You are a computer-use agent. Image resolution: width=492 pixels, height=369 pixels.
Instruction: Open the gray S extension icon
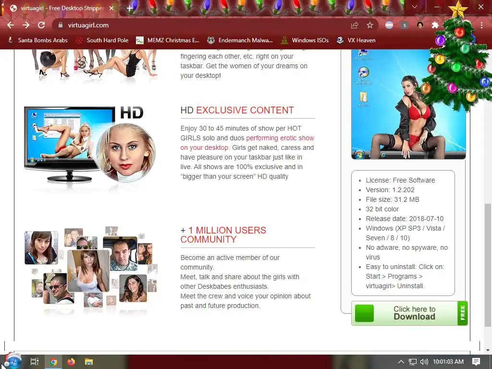click(405, 25)
